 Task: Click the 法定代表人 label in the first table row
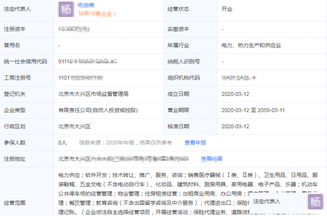click(17, 9)
